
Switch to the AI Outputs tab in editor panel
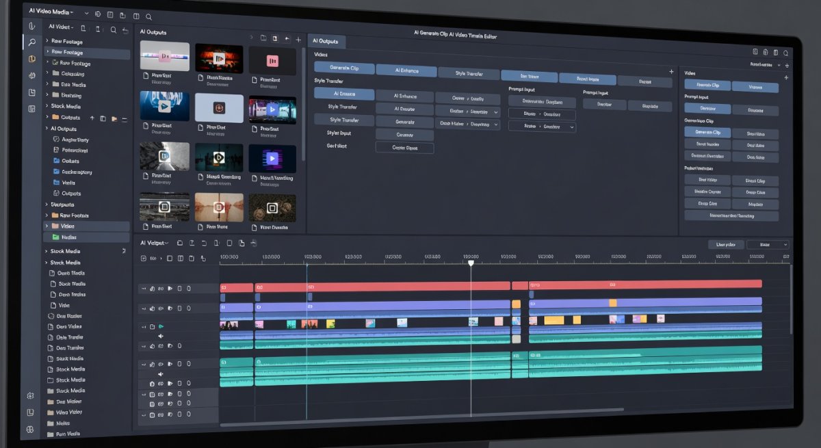tap(326, 41)
